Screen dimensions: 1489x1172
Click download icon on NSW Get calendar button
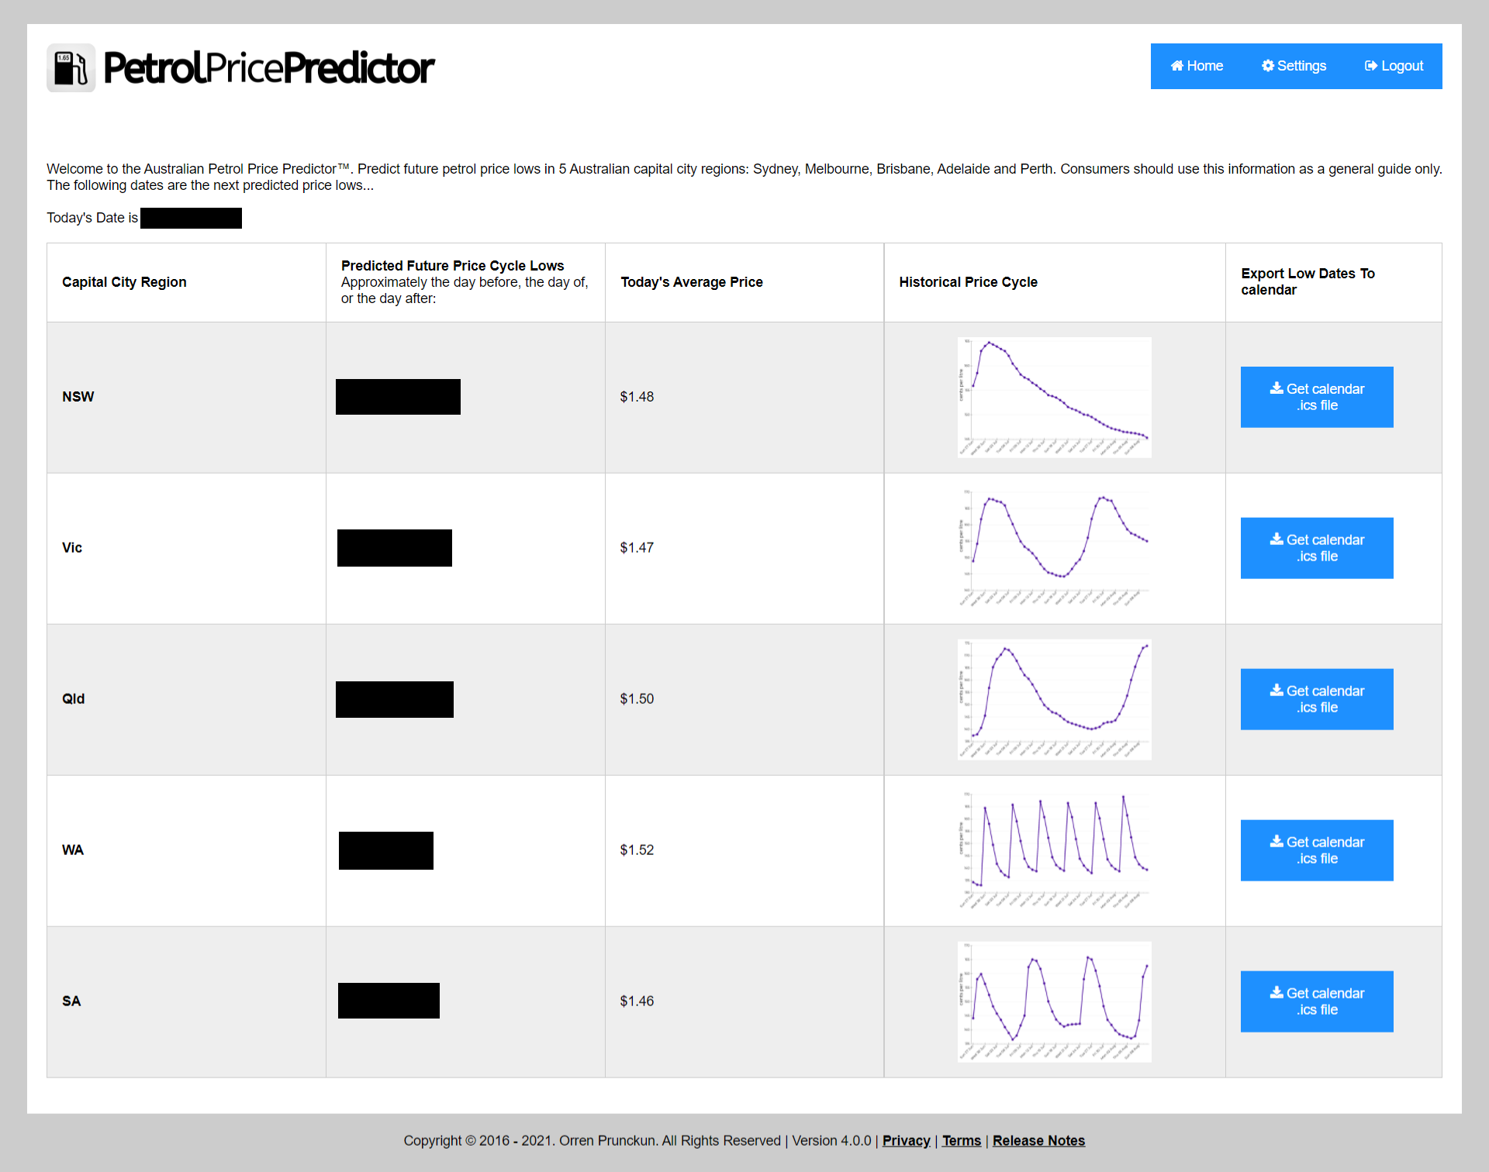[x=1277, y=388]
